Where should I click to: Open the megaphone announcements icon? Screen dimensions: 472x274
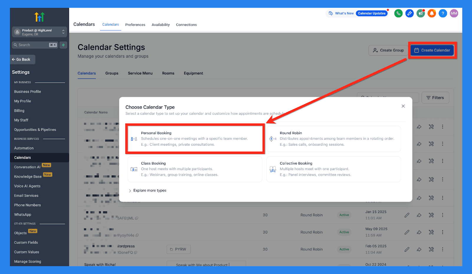point(421,13)
